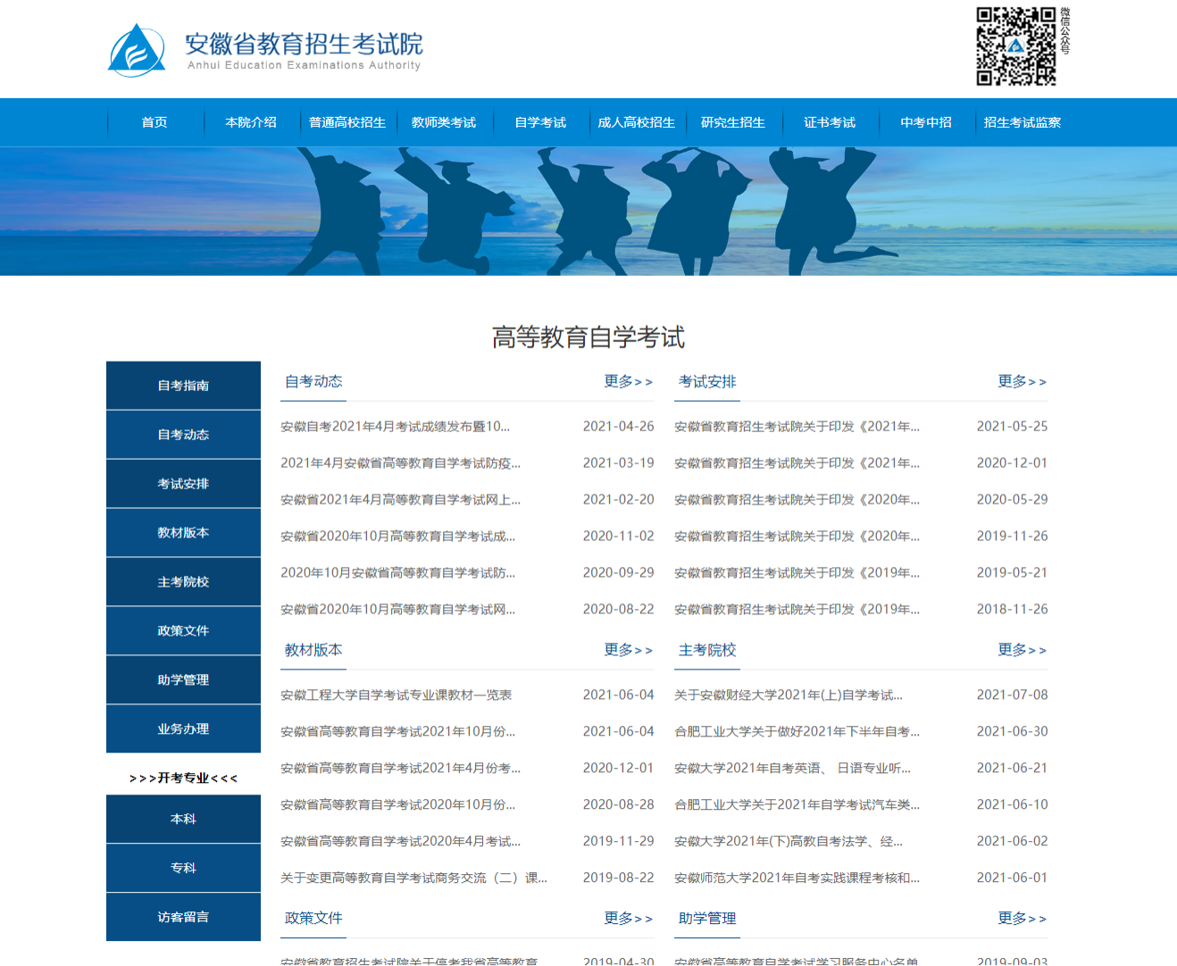This screenshot has width=1177, height=966.
Task: Open the 安徽自考2021年4月考试成绩发布 article
Action: pyautogui.click(x=395, y=427)
